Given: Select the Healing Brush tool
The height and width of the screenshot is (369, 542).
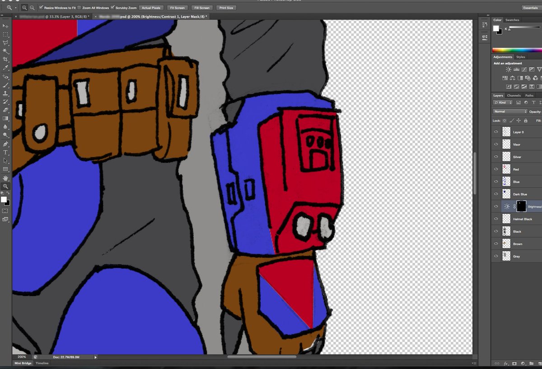Looking at the screenshot, I should [x=5, y=77].
